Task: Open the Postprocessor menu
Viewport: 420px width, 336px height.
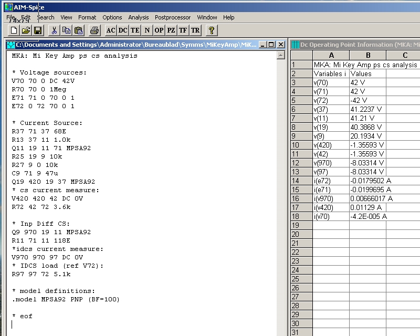Action: [x=173, y=17]
